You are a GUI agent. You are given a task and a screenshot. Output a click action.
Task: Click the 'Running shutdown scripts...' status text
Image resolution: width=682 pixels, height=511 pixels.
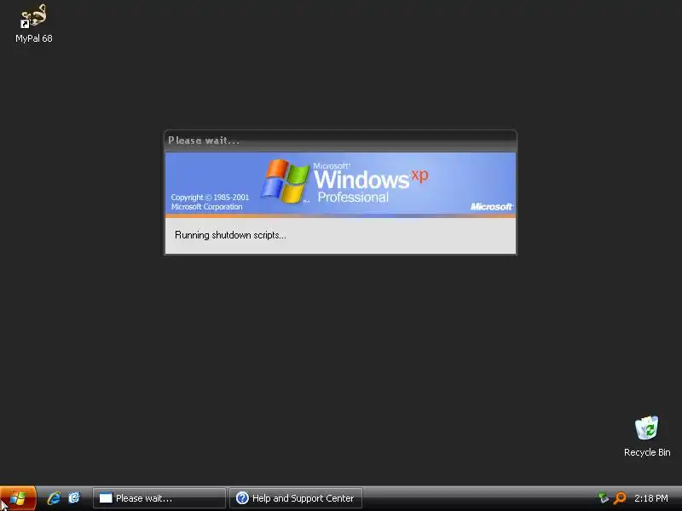pos(230,235)
